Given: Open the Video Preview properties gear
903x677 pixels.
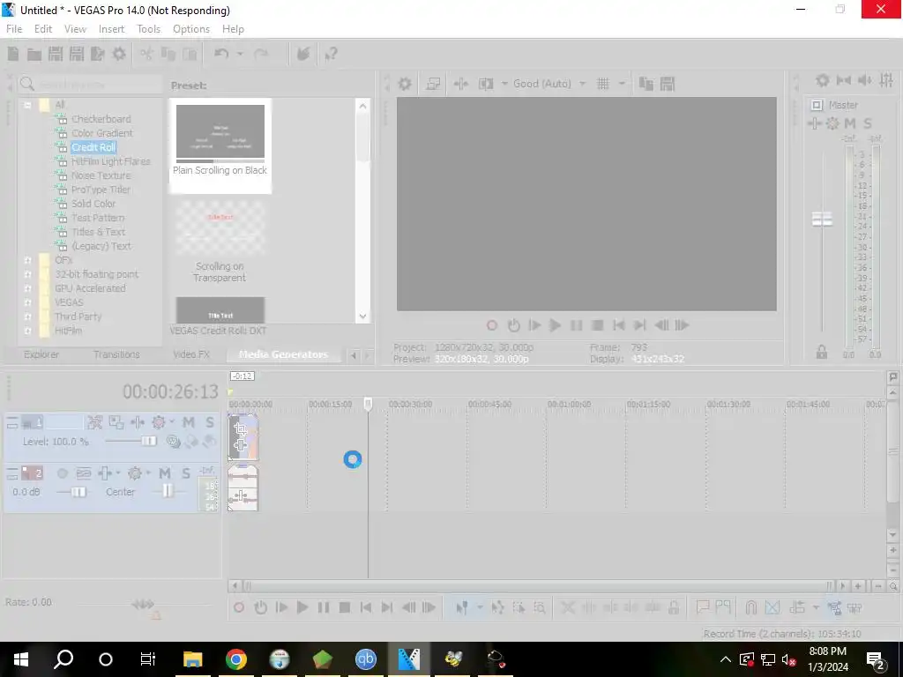Looking at the screenshot, I should click(405, 84).
